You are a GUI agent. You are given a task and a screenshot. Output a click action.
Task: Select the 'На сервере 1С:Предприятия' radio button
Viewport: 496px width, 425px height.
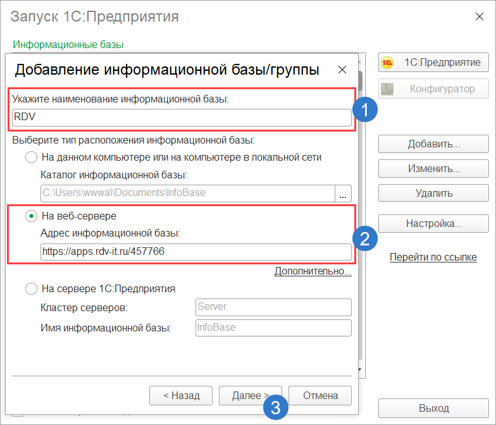(x=32, y=288)
